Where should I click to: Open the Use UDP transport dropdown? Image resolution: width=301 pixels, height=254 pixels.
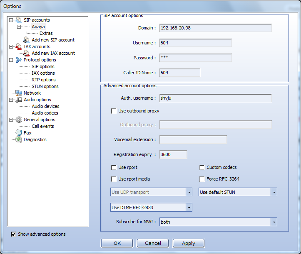coord(189,192)
